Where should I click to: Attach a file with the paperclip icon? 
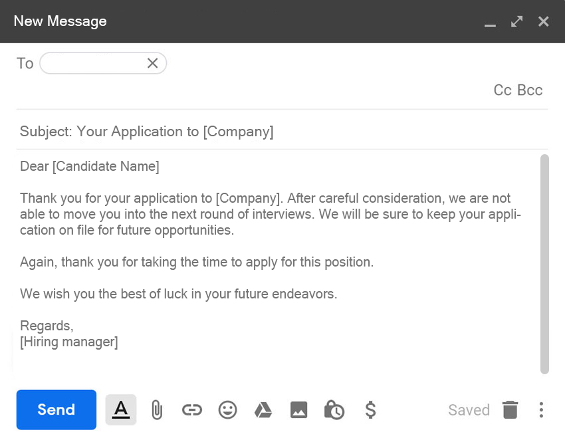pyautogui.click(x=156, y=410)
